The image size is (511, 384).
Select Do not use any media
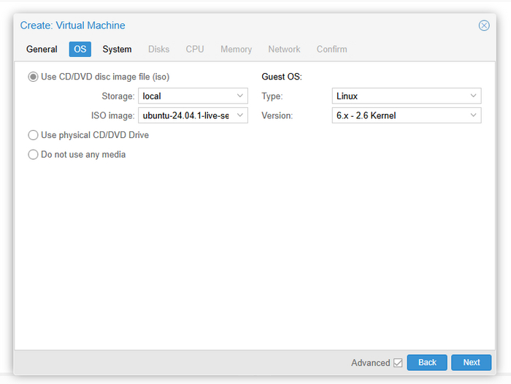[x=34, y=155]
